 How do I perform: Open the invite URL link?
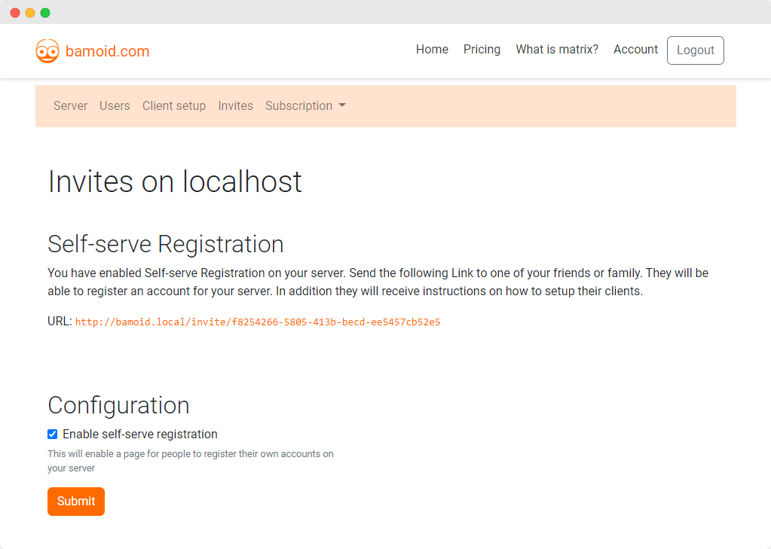(x=258, y=322)
